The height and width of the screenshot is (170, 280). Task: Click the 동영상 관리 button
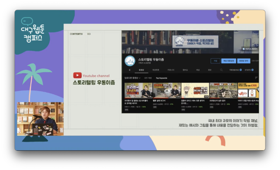244,61
